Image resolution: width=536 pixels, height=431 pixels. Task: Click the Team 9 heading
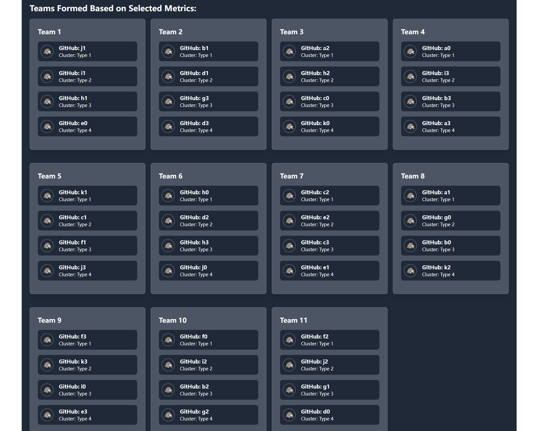(x=50, y=320)
